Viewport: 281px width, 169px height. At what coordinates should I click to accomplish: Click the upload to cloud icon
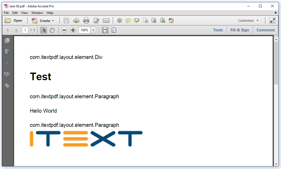(76, 21)
